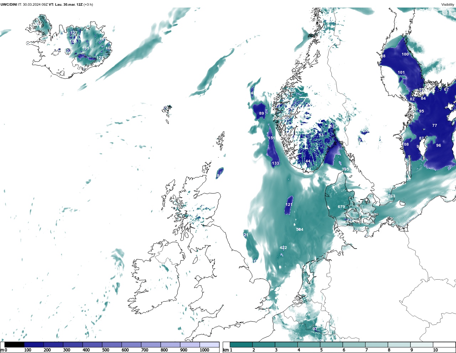This screenshot has width=456, height=353.
Task: Click the '44' value in southern Norway
Action: [308, 161]
